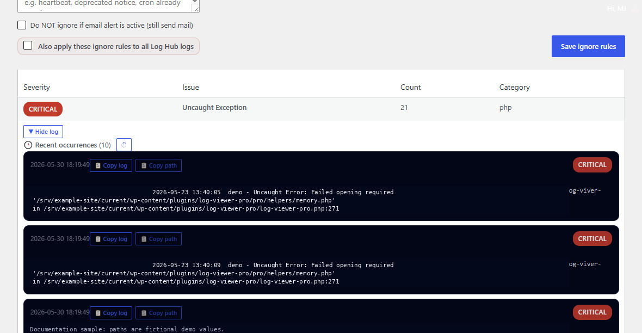
Task: Click the Issue column header
Action: 190,87
